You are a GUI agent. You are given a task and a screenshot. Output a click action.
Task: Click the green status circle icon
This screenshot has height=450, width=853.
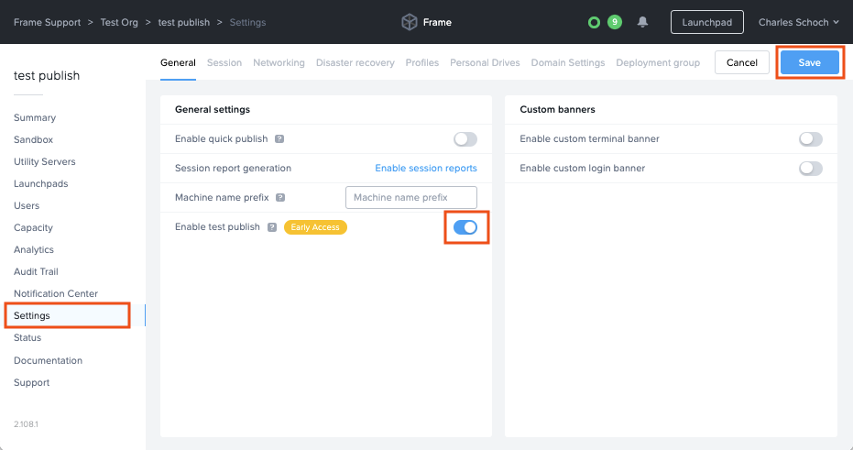point(594,22)
